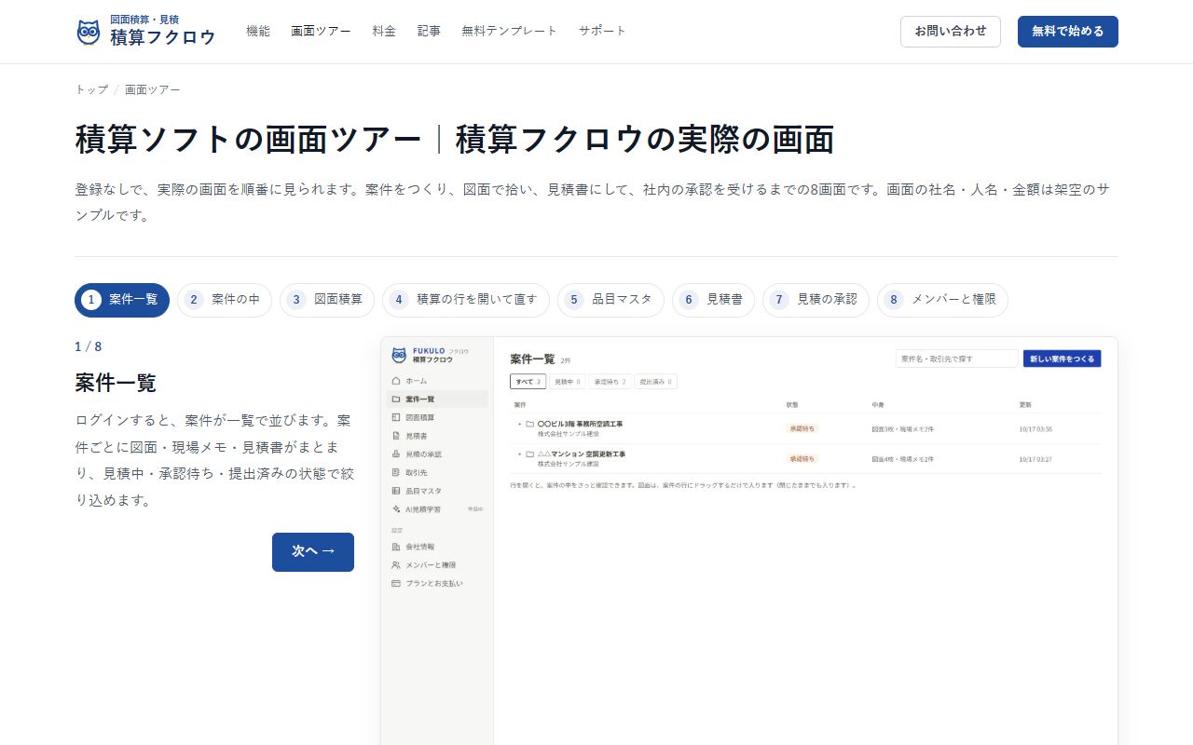This screenshot has height=745, width=1193.
Task: Click the 案件名・取引先で探す search field
Action: point(957,359)
